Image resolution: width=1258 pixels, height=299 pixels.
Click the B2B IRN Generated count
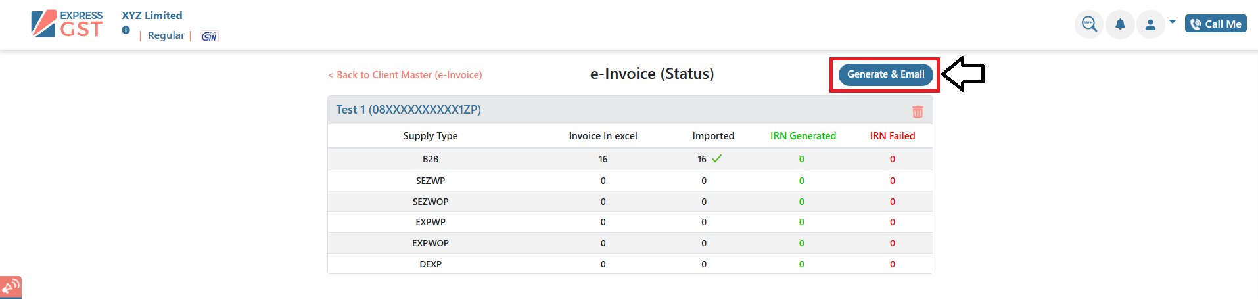(x=801, y=159)
